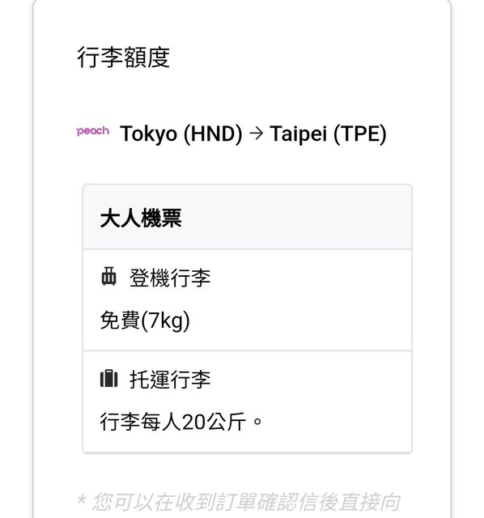Click the italic footnote about order confirmation
This screenshot has height=518, width=484.
tap(239, 502)
